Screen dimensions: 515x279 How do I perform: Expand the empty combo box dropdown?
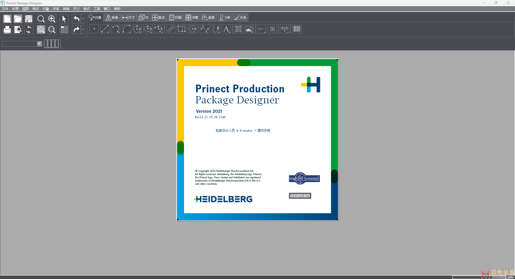point(39,44)
